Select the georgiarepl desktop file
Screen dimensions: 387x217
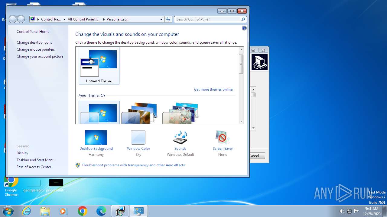tap(34, 186)
